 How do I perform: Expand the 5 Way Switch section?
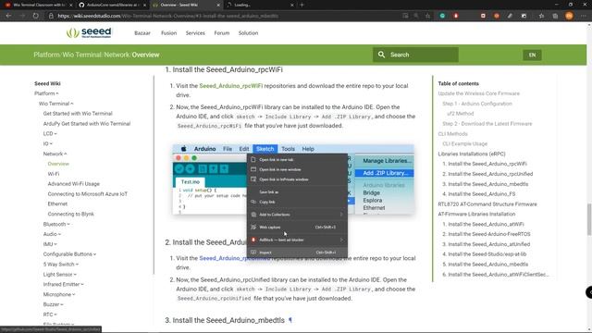[61, 265]
